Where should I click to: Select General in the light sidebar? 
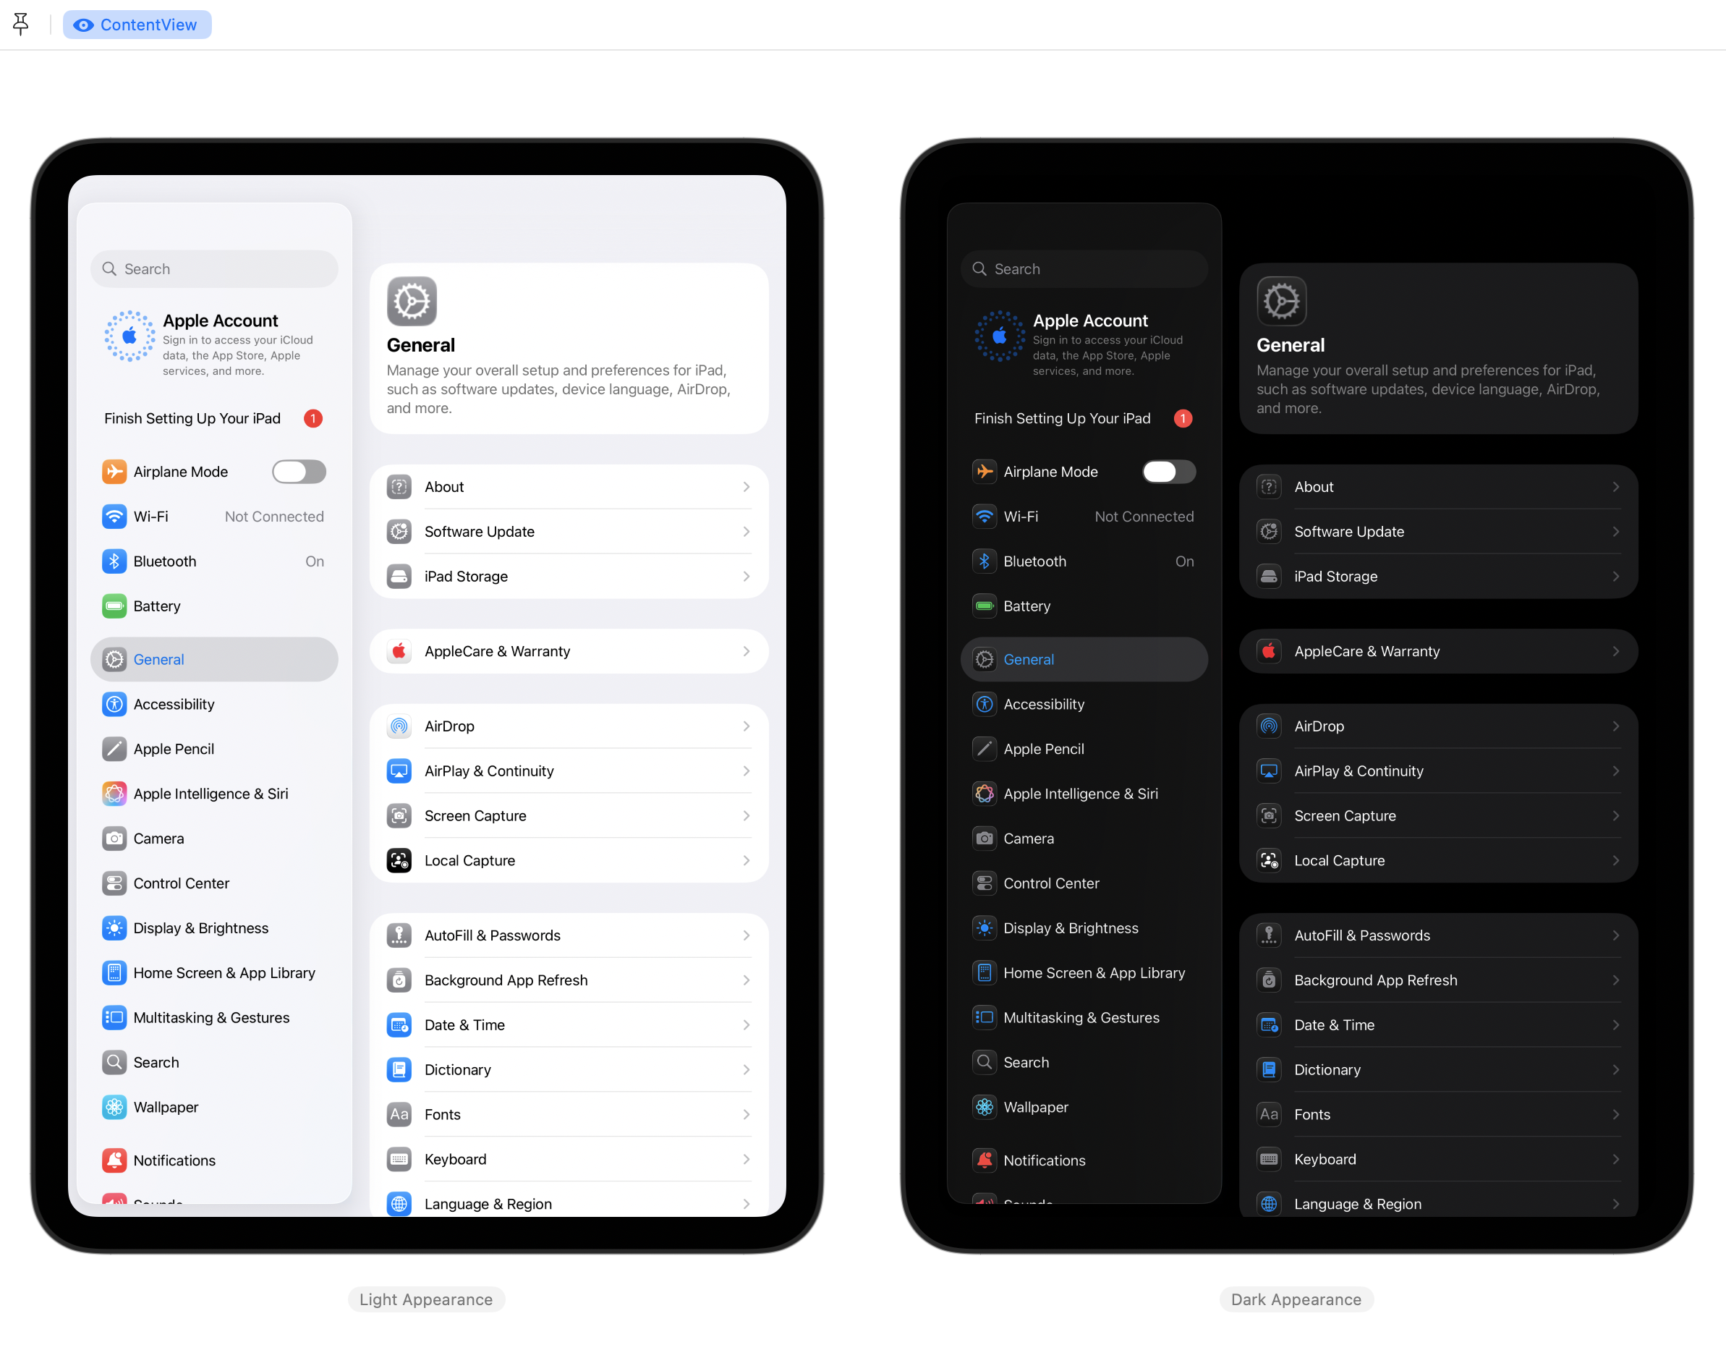tap(214, 659)
